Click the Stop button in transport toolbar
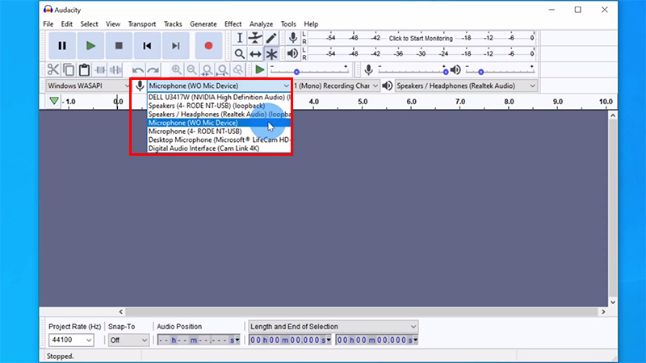 119,46
